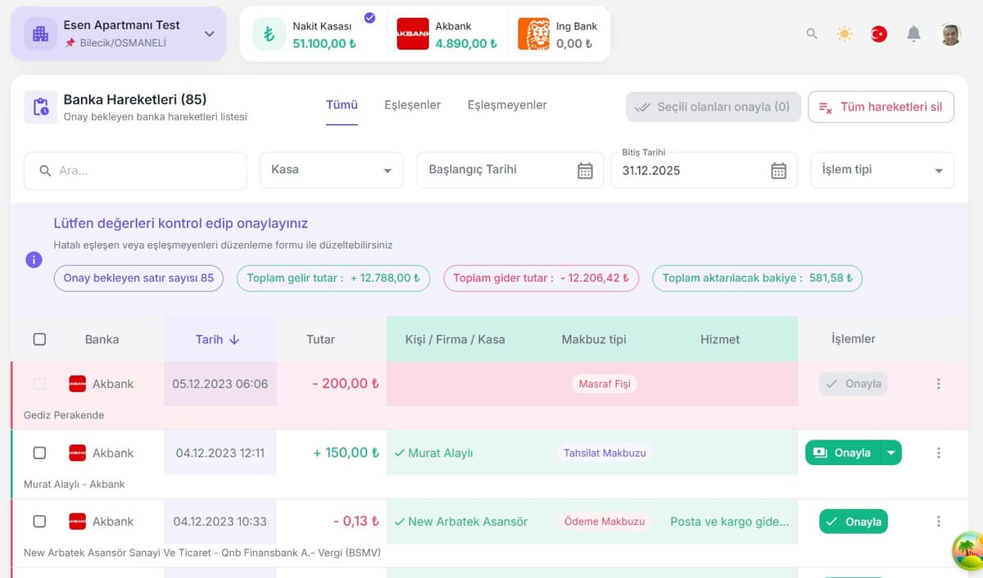Click Tüm hareketleri sil button
The width and height of the screenshot is (983, 578).
pyautogui.click(x=881, y=107)
